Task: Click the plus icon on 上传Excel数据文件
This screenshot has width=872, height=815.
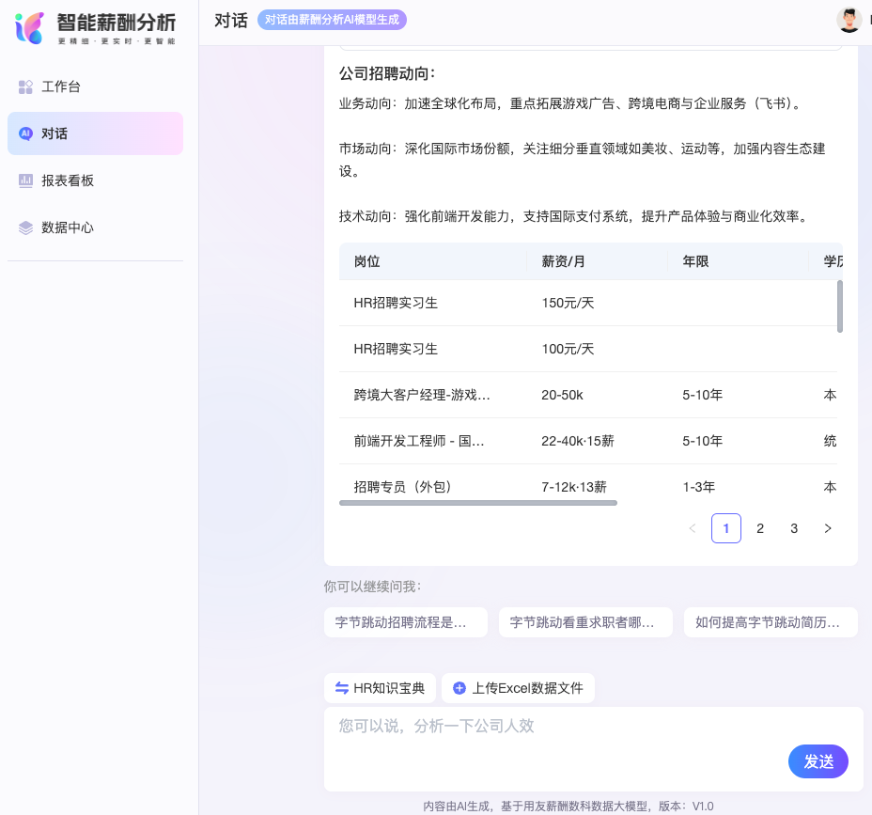Action: coord(459,688)
